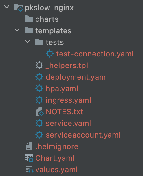Click the .helmignore text file icon
This screenshot has height=176, width=143.
pos(29,146)
